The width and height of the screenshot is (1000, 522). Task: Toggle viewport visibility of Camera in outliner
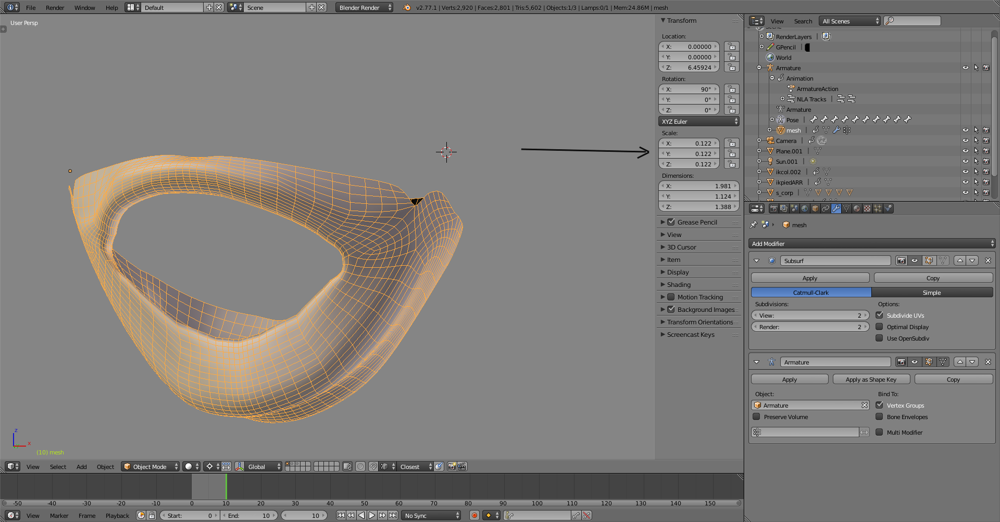(965, 140)
